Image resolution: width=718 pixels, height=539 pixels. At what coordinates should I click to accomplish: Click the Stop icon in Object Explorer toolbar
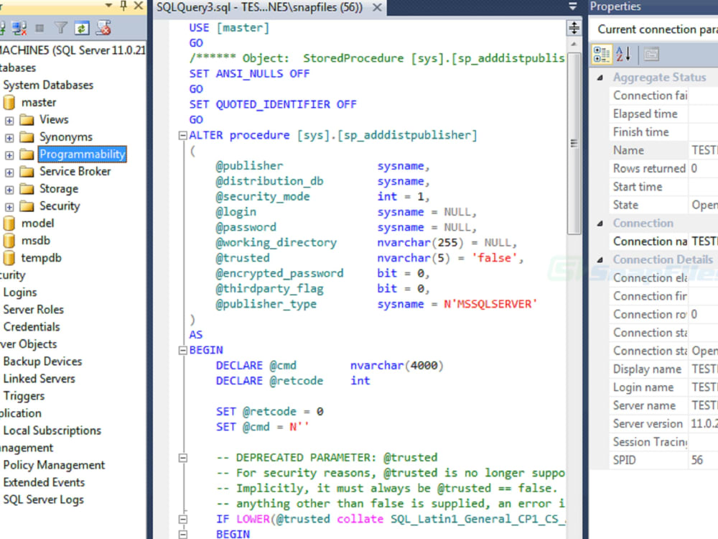(39, 29)
